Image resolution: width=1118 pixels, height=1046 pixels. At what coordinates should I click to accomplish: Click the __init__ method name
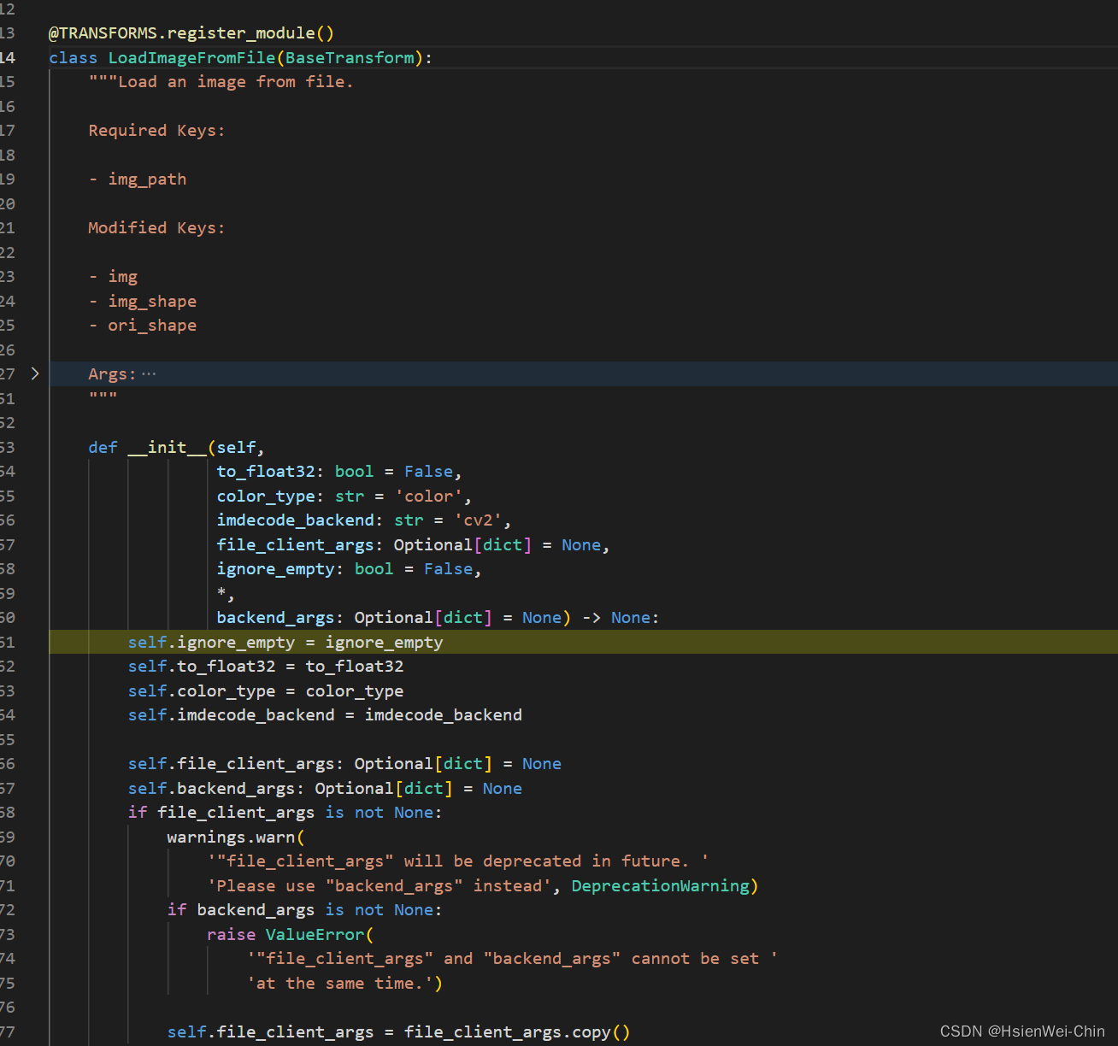coord(167,448)
